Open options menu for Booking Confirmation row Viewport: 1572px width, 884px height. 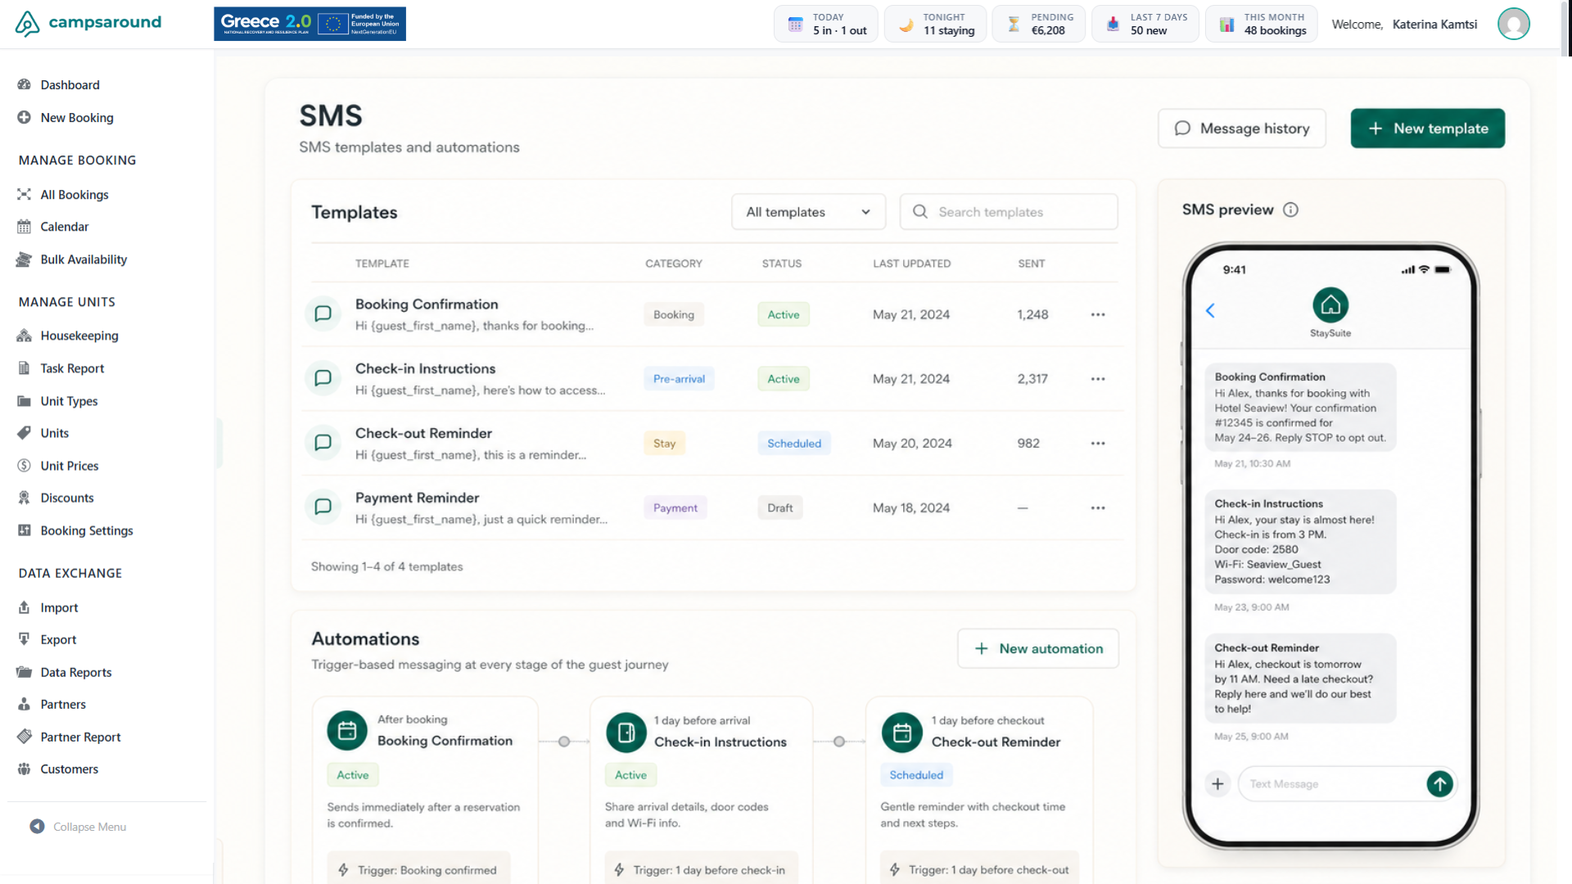(x=1098, y=314)
